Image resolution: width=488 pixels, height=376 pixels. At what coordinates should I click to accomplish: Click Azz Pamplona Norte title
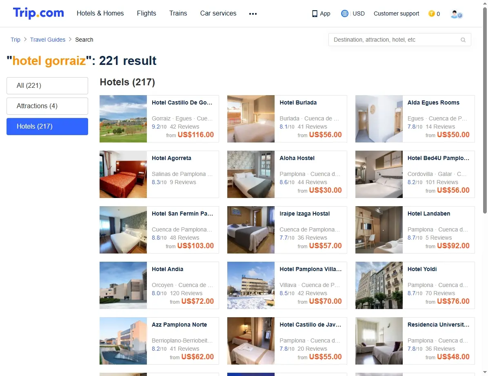tap(179, 325)
